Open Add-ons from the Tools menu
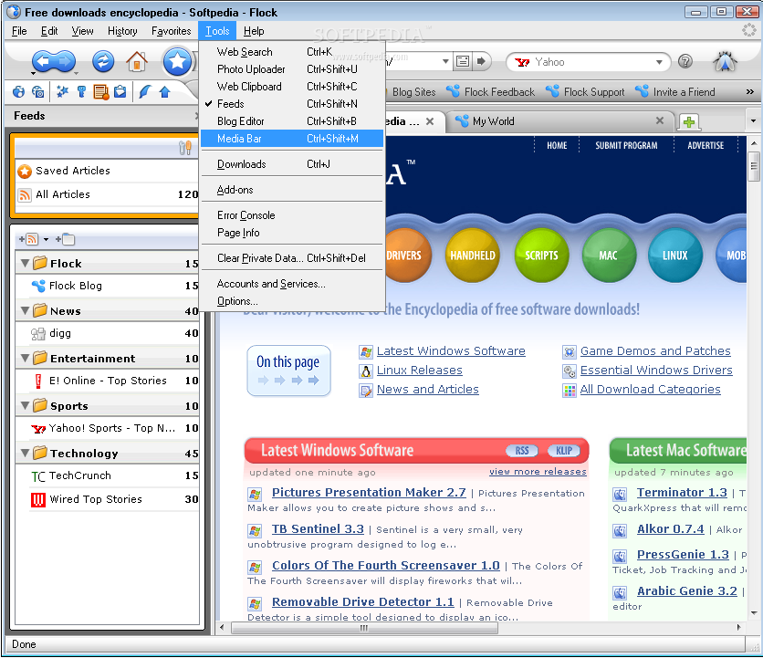The width and height of the screenshot is (763, 658). coord(292,190)
